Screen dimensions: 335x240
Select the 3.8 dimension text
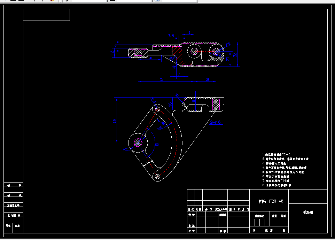click(171, 36)
